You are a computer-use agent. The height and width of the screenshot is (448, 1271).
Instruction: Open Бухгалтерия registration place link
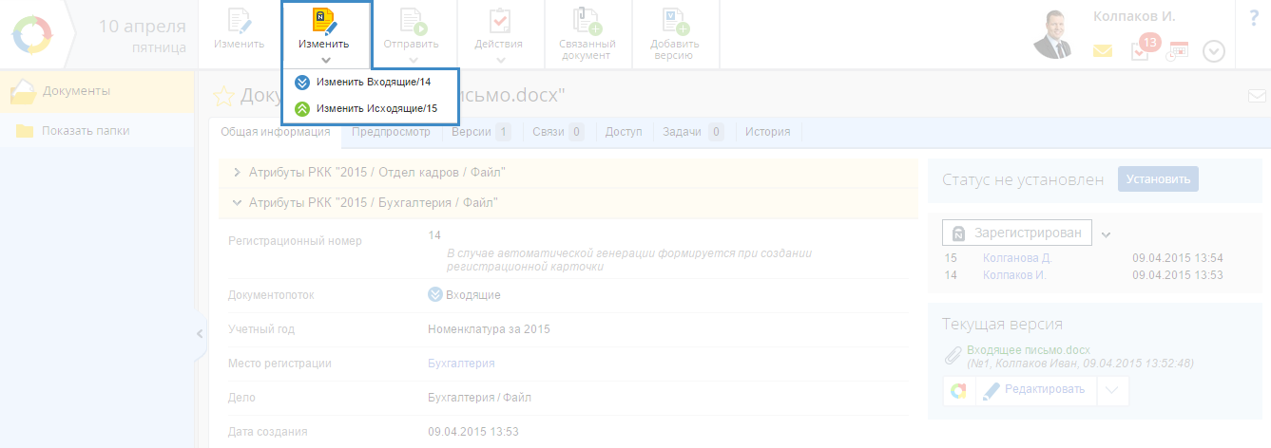461,363
